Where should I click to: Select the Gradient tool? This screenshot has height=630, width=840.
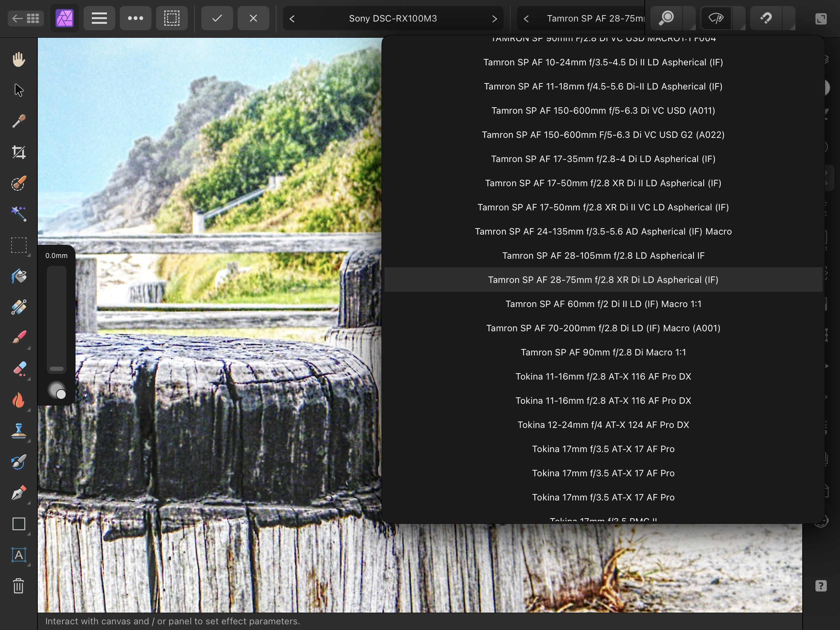pyautogui.click(x=19, y=307)
